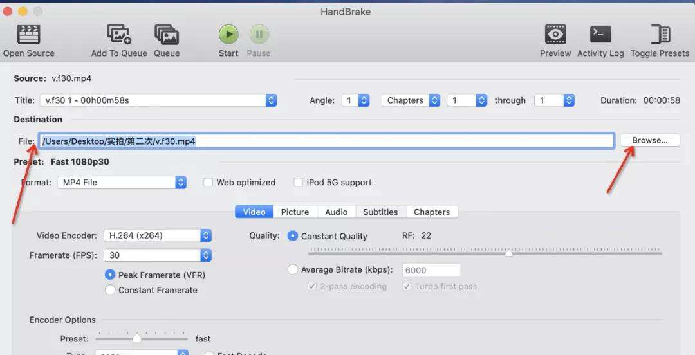Select Average Bitrate (kbps) radio button
The height and width of the screenshot is (355, 695).
coord(293,269)
